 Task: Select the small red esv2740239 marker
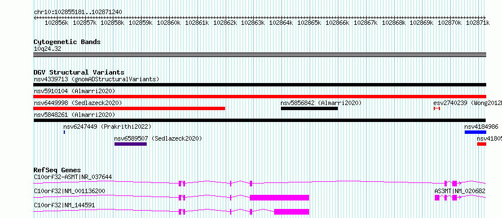tap(437, 108)
